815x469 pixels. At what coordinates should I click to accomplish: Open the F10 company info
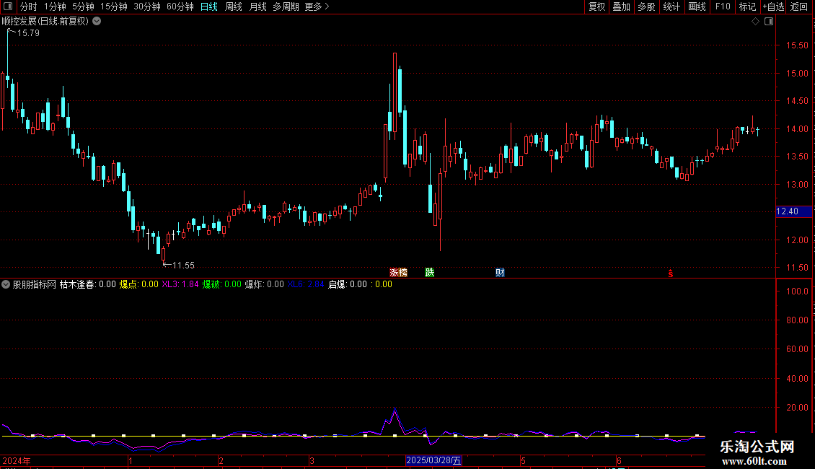pyautogui.click(x=723, y=6)
